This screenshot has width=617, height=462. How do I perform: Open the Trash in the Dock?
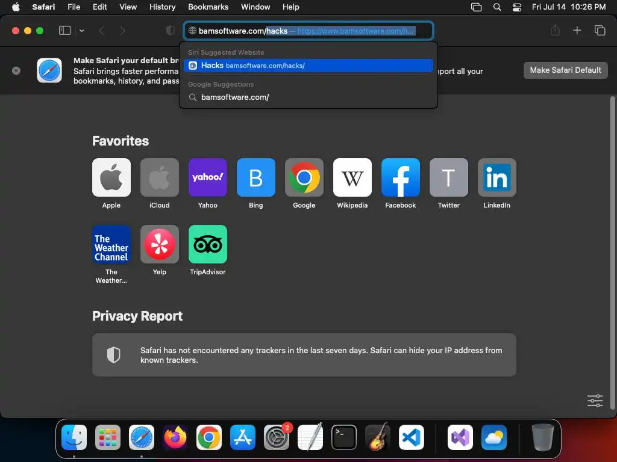[x=543, y=437]
